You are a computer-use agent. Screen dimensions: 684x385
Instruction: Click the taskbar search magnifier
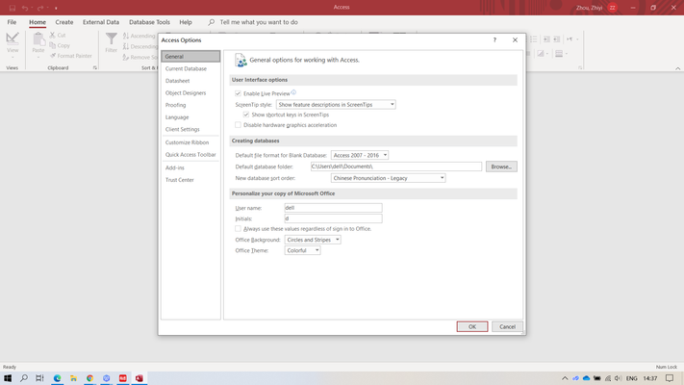24,378
